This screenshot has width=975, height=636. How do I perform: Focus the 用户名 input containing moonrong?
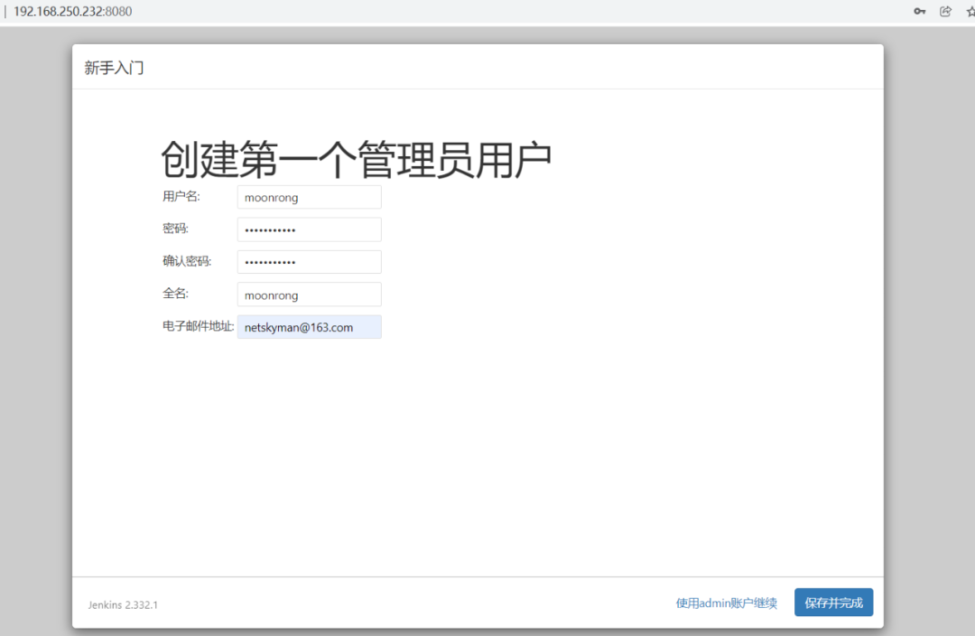pos(309,197)
